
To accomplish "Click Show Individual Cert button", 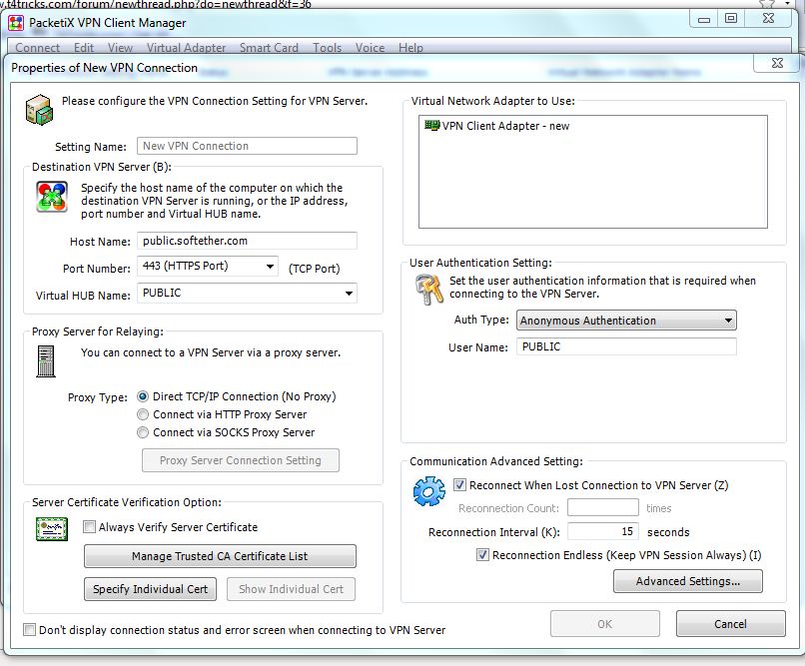I will (x=291, y=589).
